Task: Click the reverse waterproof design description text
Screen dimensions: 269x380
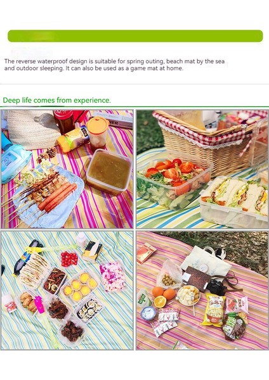Action: (x=114, y=65)
